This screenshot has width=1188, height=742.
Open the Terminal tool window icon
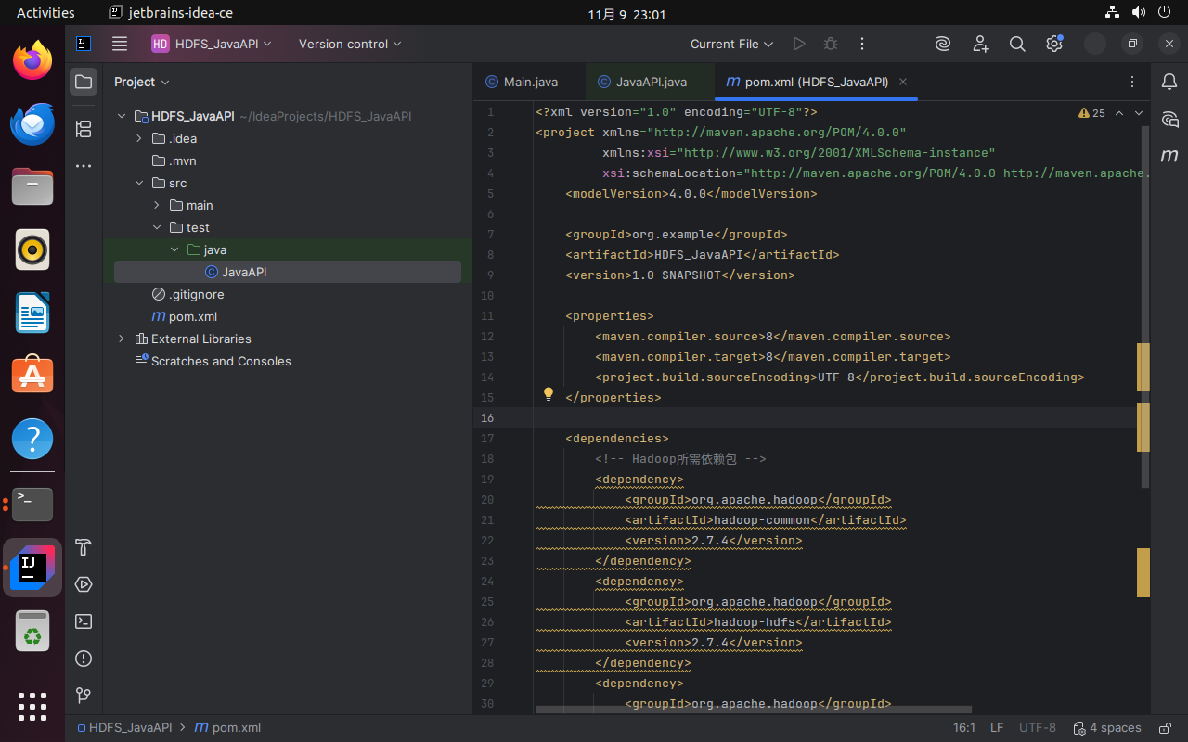[x=84, y=621]
